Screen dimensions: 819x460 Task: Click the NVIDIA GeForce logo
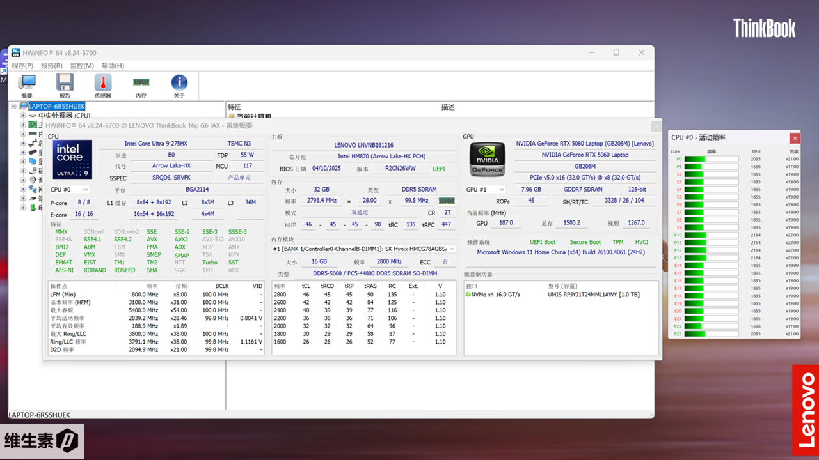pos(487,159)
